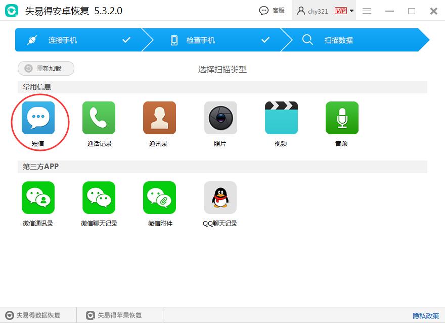Open 微信通讯录 WeChat contacts scan

point(39,197)
